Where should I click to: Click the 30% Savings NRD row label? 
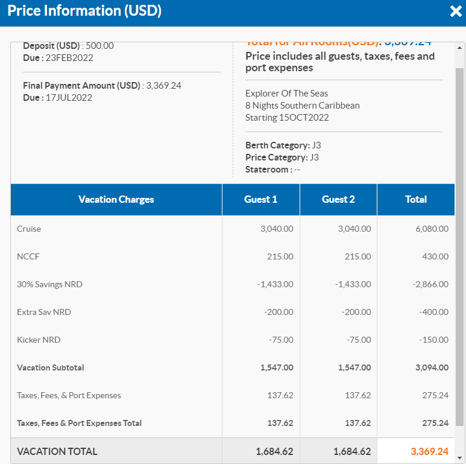pyautogui.click(x=49, y=284)
